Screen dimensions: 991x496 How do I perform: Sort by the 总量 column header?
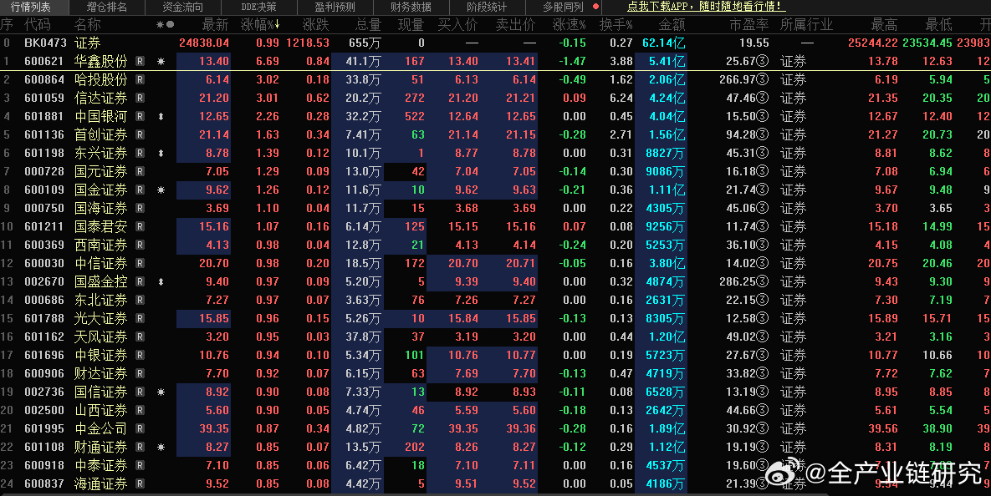[x=368, y=24]
